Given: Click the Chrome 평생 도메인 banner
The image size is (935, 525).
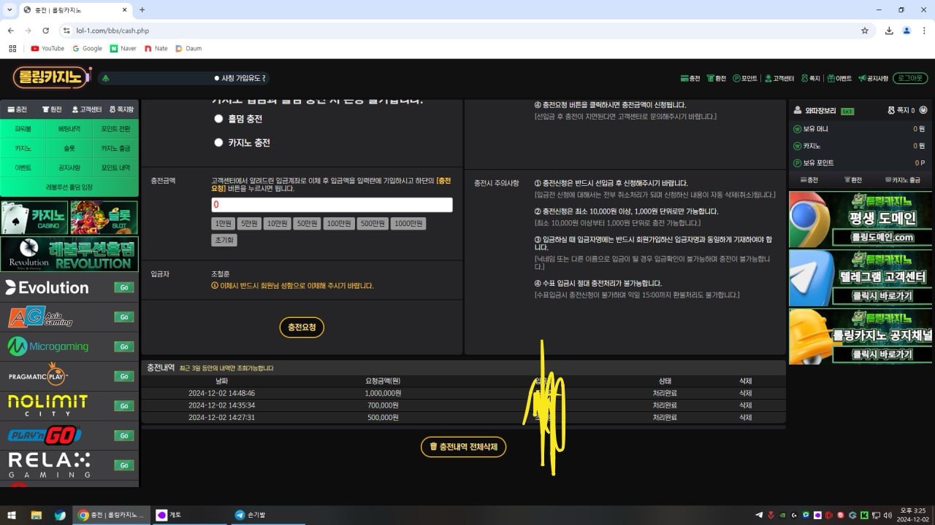Looking at the screenshot, I should click(860, 219).
